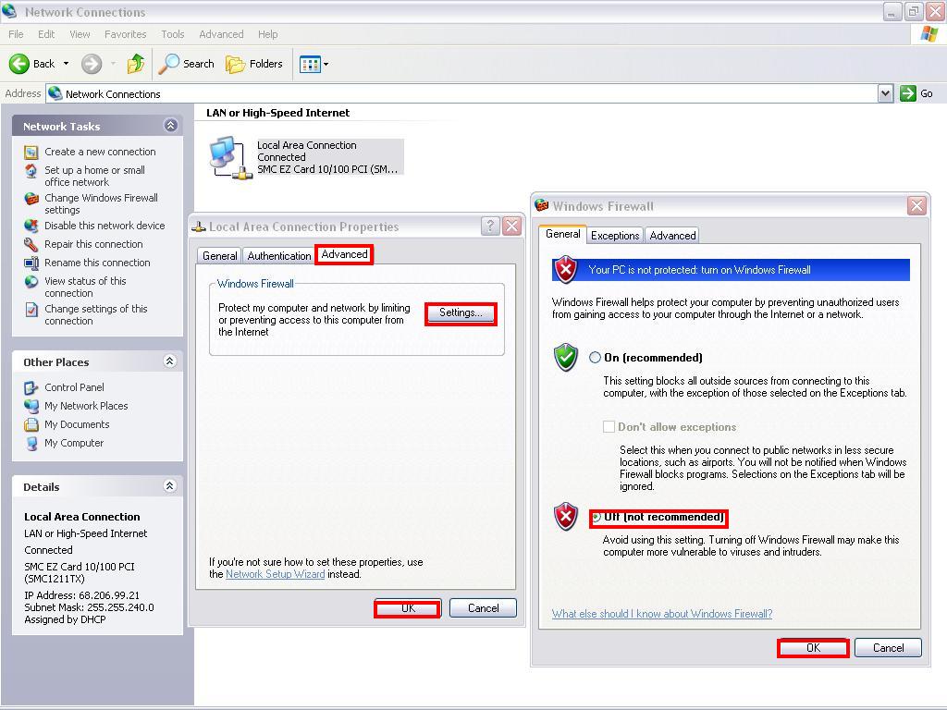947x710 pixels.
Task: Click the Back arrow toolbar icon
Action: [x=20, y=64]
